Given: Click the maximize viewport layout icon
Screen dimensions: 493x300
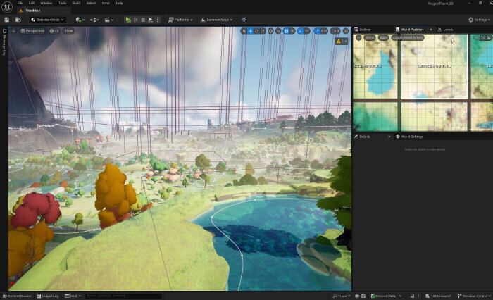Looking at the screenshot, I should [x=346, y=31].
